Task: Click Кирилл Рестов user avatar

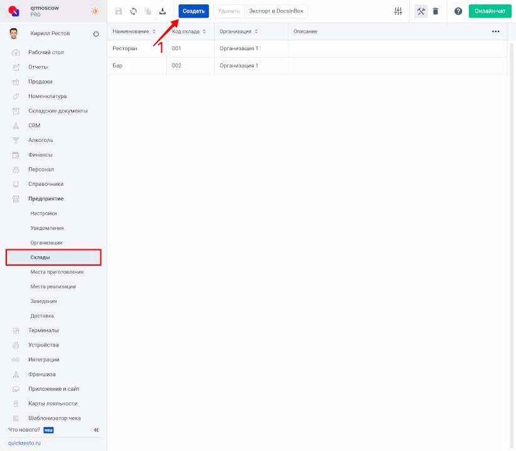Action: point(13,33)
